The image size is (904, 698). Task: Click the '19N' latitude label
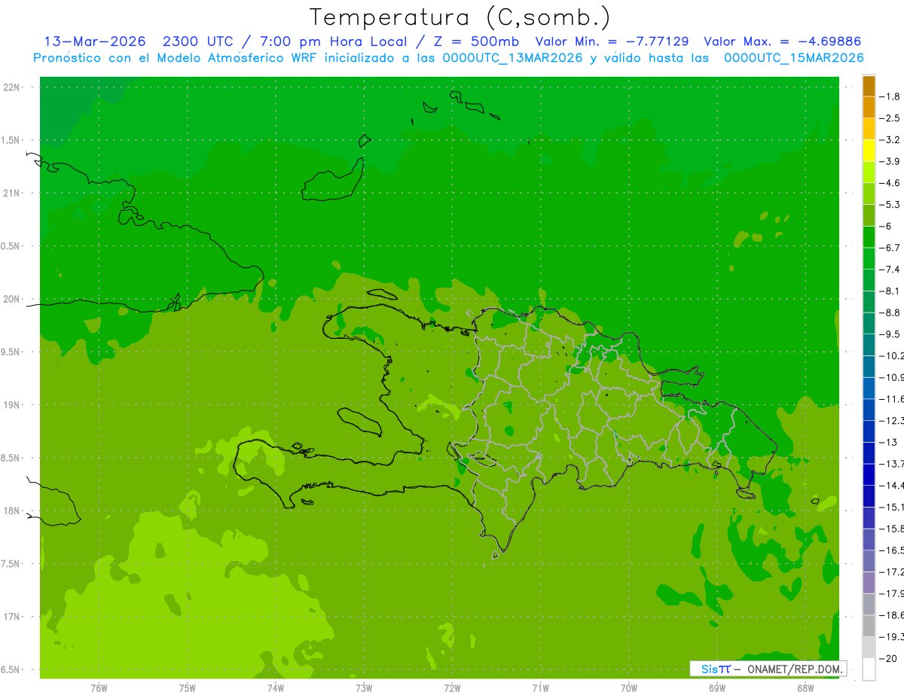pos(13,404)
